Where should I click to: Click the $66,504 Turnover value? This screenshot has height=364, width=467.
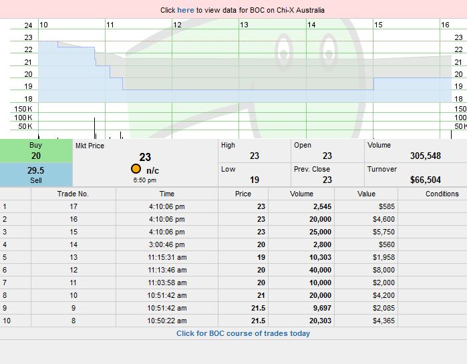point(425,180)
